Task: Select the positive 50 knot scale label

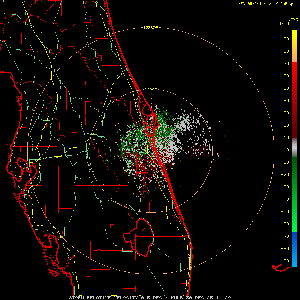Action: [286, 88]
